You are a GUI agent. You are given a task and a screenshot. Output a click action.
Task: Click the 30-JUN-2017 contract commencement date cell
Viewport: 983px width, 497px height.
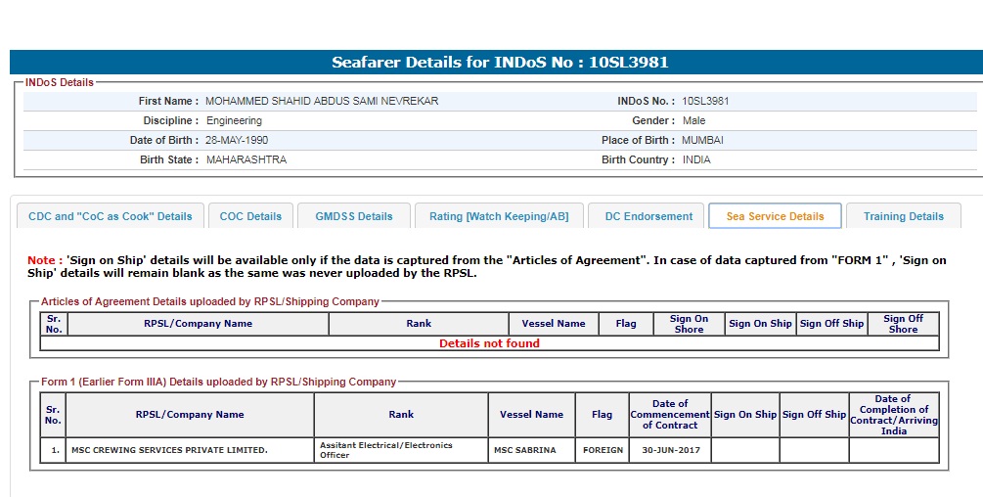point(669,450)
